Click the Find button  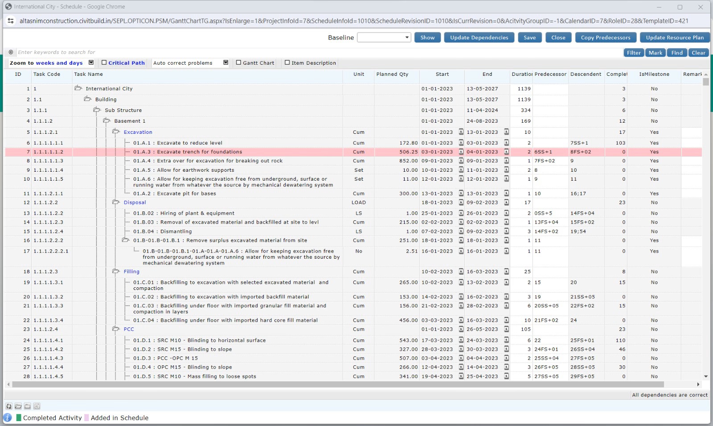tap(677, 53)
